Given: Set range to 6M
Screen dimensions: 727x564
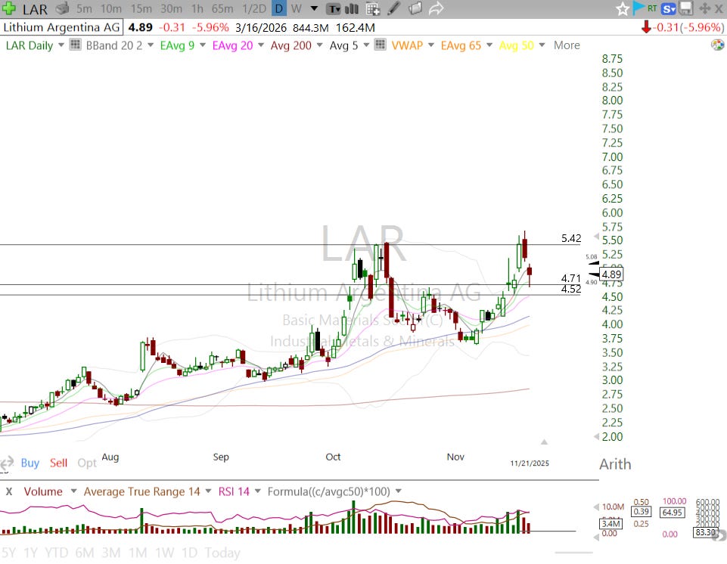Looking at the screenshot, I should pyautogui.click(x=85, y=553).
